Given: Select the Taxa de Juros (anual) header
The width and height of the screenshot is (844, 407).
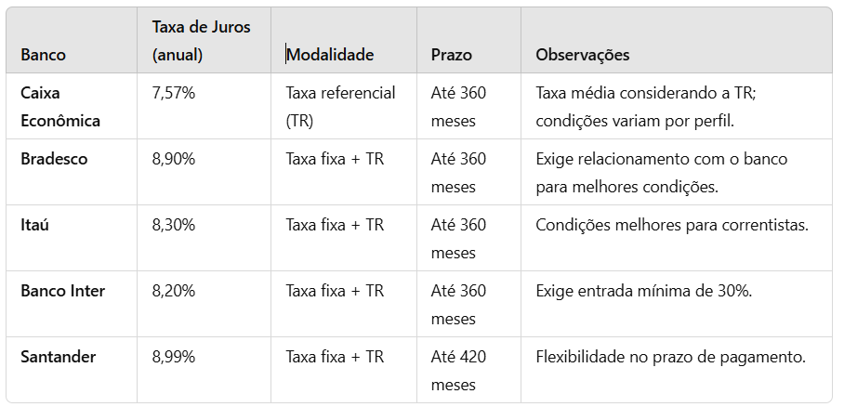Looking at the screenshot, I should pyautogui.click(x=202, y=40).
